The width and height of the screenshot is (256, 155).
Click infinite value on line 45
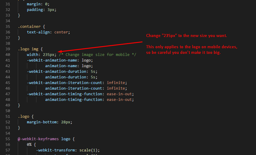click(x=116, y=83)
